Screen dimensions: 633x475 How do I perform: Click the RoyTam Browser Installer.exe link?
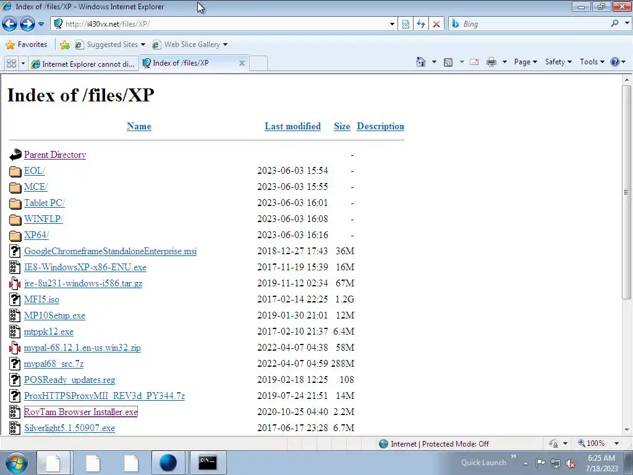click(x=81, y=412)
